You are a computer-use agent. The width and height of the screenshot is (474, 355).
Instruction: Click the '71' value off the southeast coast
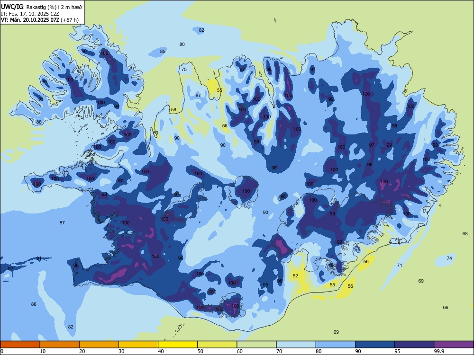point(400,266)
